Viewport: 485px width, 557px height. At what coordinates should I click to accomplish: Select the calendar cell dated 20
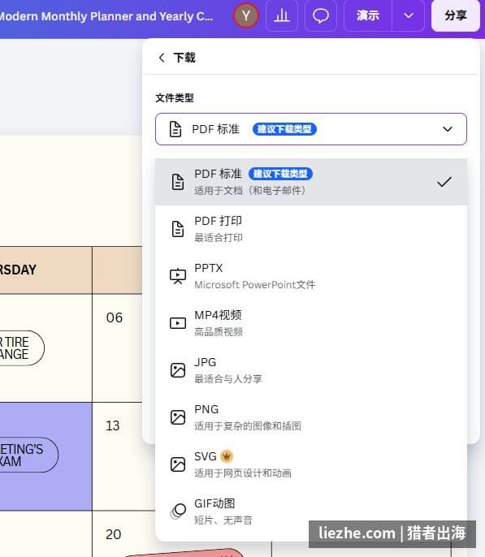tap(123, 534)
